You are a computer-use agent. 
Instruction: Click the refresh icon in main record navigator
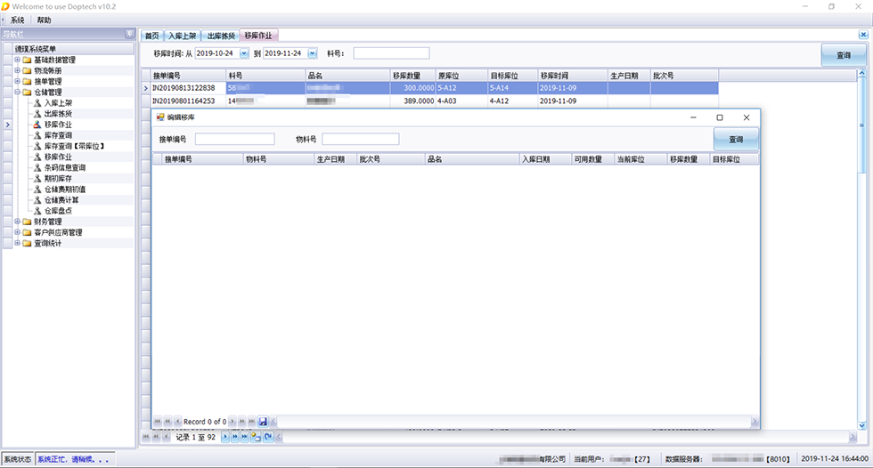point(267,437)
